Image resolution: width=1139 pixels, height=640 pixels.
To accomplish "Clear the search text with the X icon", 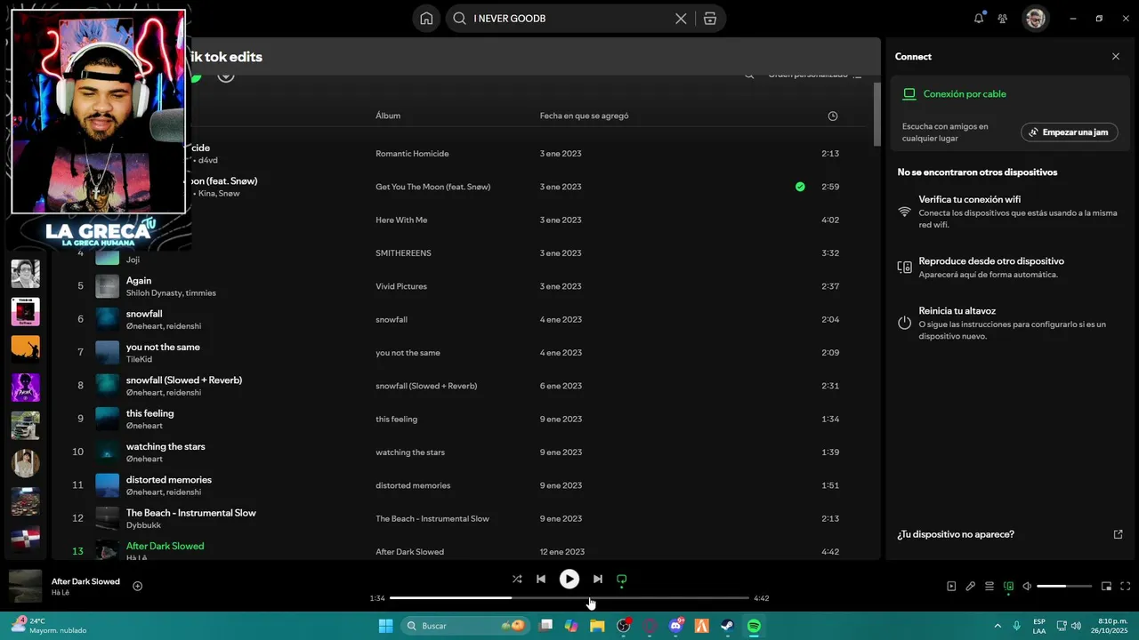I will 681,19.
